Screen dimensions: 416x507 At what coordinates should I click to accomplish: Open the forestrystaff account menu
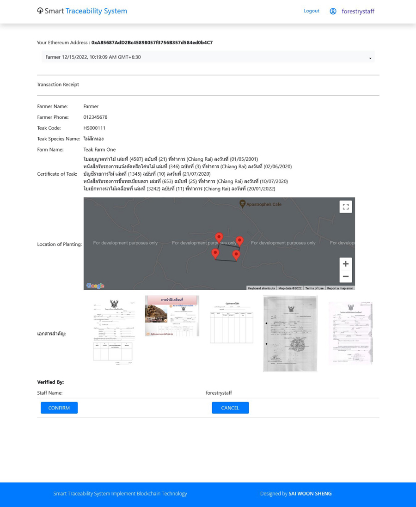[x=358, y=11]
